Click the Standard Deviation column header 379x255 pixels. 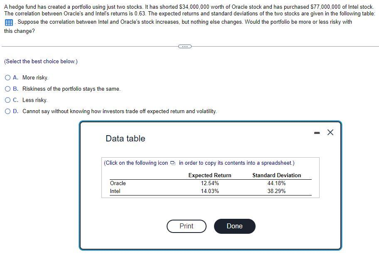276,175
